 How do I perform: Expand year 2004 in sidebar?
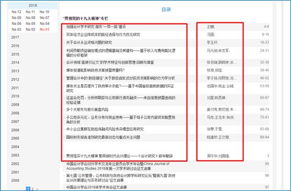(x=15, y=147)
